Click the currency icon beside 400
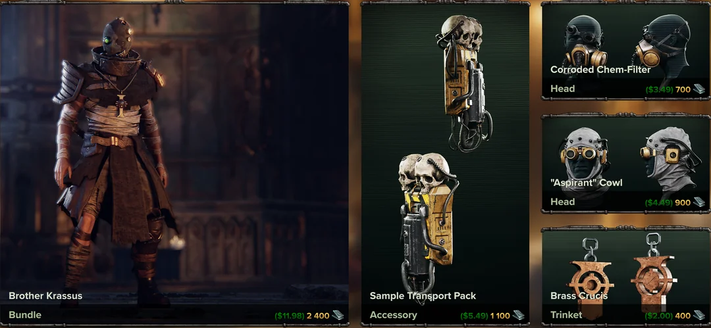The height and width of the screenshot is (328, 711). click(x=698, y=316)
